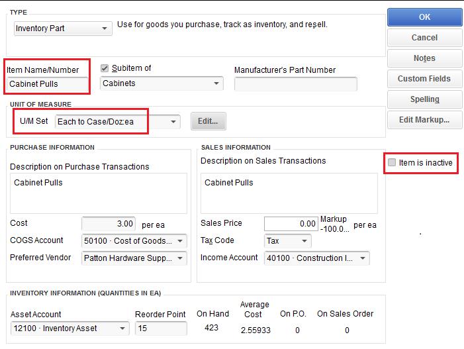This screenshot has height=349, width=464.
Task: Click the Item Name/Number field
Action: point(48,84)
